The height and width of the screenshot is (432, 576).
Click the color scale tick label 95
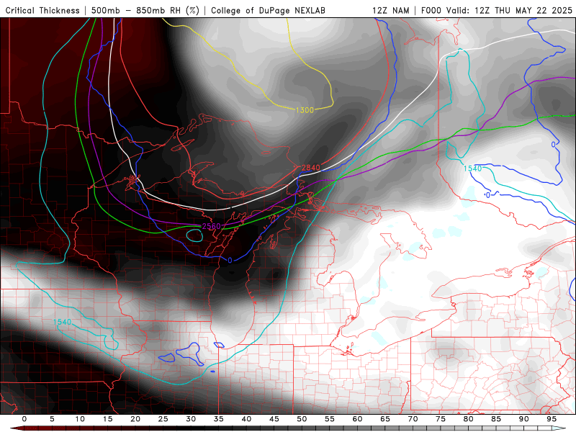(552, 419)
